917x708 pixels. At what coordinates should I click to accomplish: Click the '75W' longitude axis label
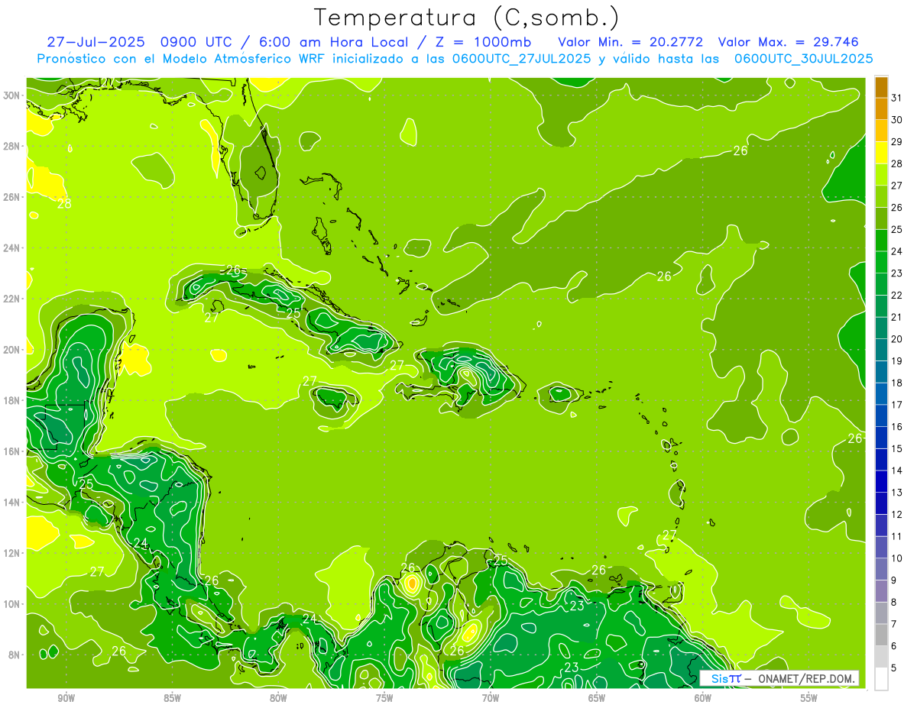click(x=384, y=698)
